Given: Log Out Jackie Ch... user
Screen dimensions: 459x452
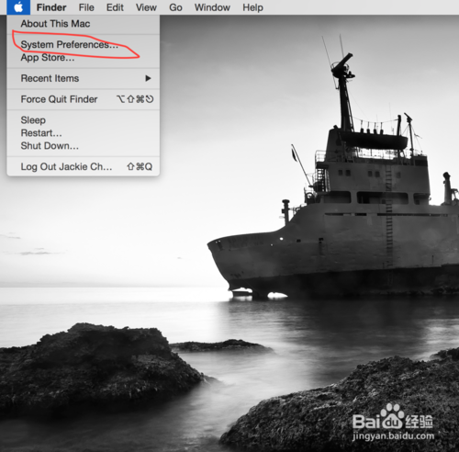Looking at the screenshot, I should pos(84,166).
